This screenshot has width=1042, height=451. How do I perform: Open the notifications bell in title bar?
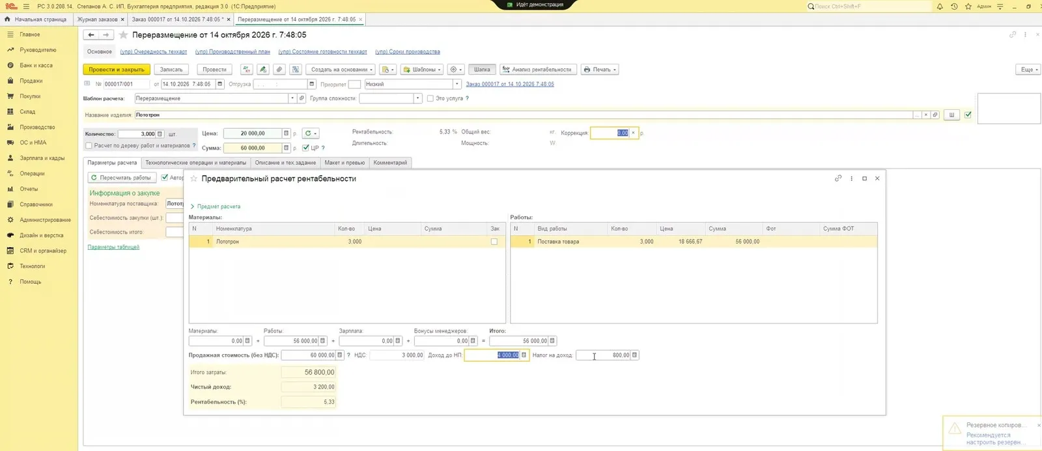tap(940, 7)
